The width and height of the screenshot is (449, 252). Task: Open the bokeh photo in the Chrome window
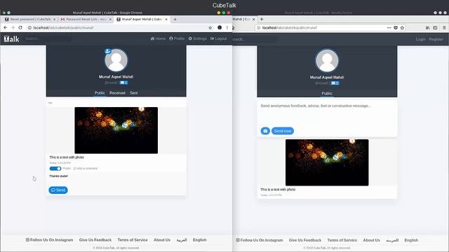click(116, 130)
